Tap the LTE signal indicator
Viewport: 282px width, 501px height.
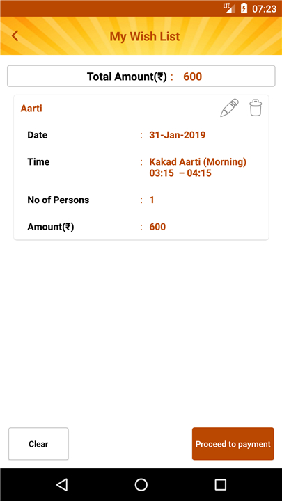[229, 8]
